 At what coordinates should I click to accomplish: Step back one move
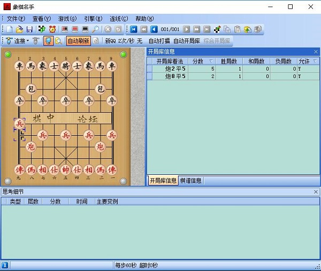[x=154, y=29]
